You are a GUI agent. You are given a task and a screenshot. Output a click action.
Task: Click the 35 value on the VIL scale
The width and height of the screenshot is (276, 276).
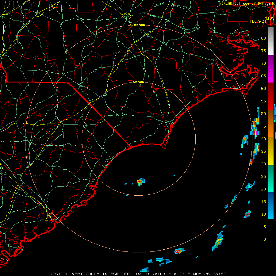click(x=263, y=151)
